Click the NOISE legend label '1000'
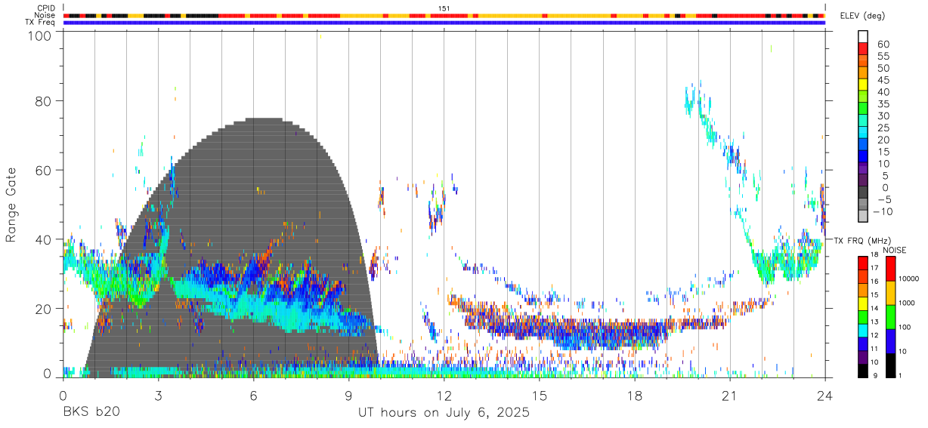The width and height of the screenshot is (928, 428). 905,303
